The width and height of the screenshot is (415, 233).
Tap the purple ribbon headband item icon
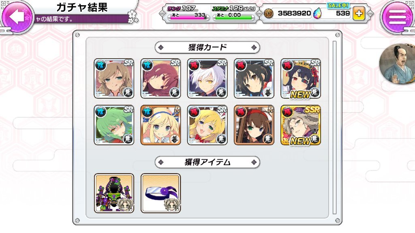coord(160,193)
